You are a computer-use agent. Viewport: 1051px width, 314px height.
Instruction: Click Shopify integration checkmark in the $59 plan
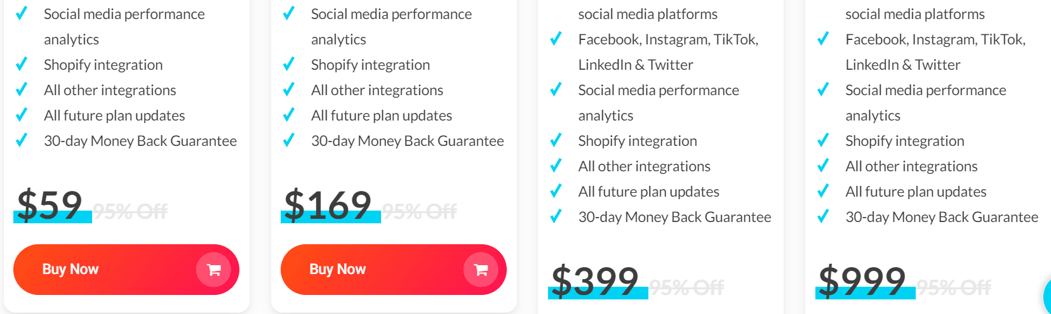coord(21,65)
